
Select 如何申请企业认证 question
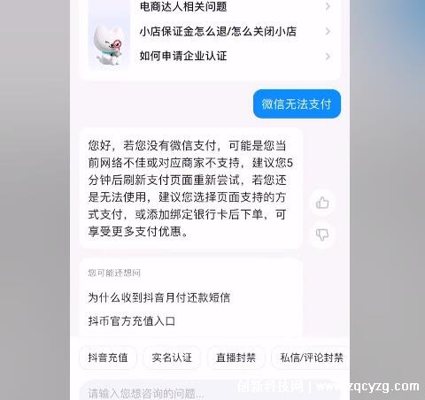click(183, 56)
